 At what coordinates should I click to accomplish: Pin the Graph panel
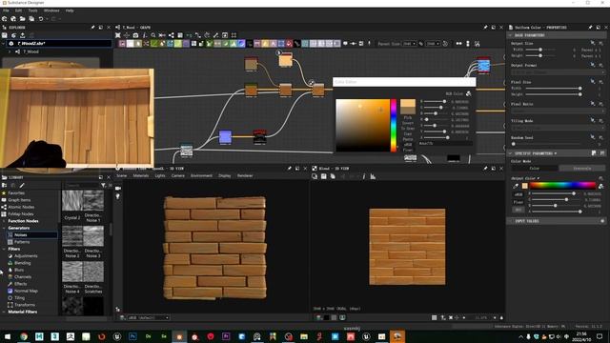[485, 28]
